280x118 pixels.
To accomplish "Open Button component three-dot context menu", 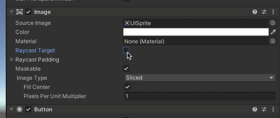I will click(273, 109).
